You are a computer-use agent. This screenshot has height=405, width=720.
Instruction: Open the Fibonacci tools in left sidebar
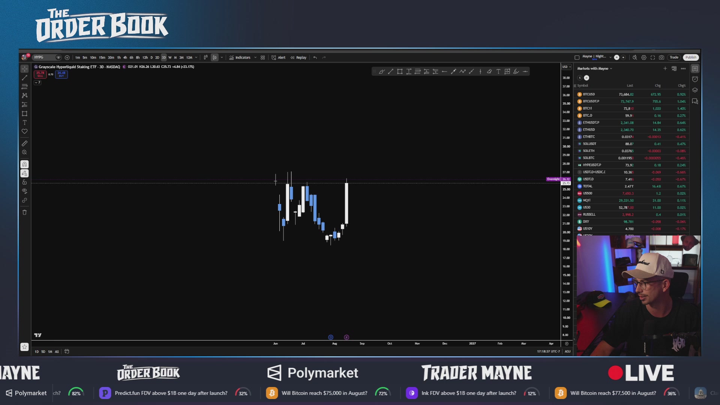tap(24, 87)
